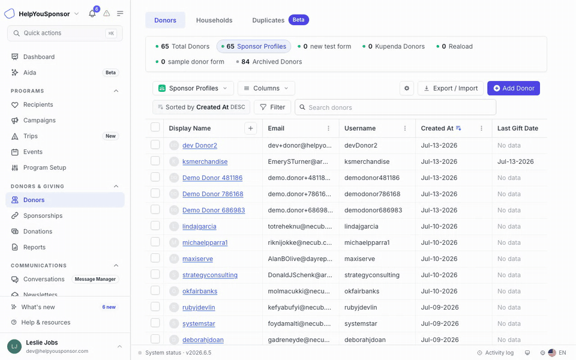This screenshot has height=360, width=576.
Task: Click the language flag icon
Action: click(552, 353)
